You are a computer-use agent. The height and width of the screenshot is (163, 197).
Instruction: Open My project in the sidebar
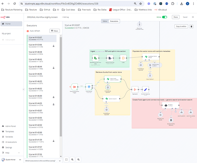click(6, 34)
